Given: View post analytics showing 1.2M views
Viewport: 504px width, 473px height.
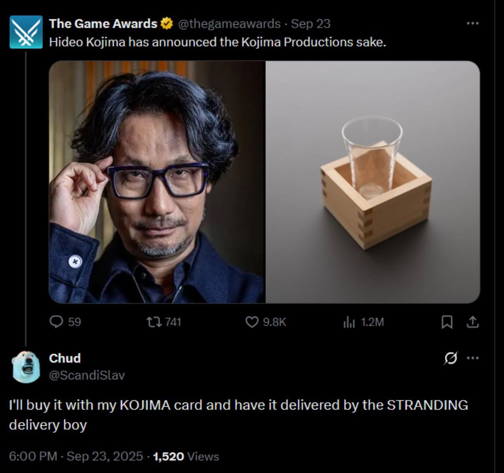Looking at the screenshot, I should point(349,322).
